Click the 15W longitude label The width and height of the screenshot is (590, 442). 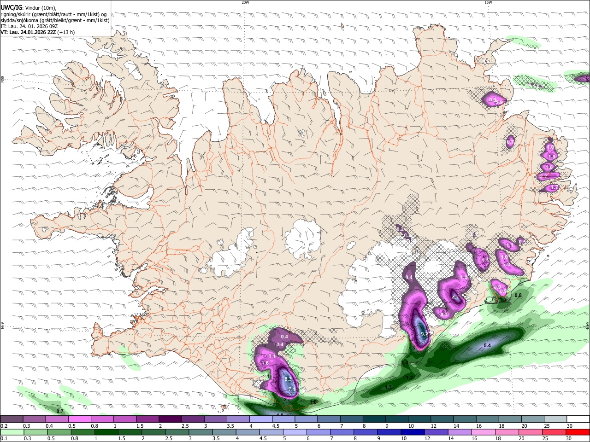pos(488,2)
